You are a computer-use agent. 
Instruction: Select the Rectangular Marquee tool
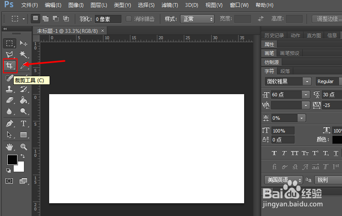tap(9, 43)
